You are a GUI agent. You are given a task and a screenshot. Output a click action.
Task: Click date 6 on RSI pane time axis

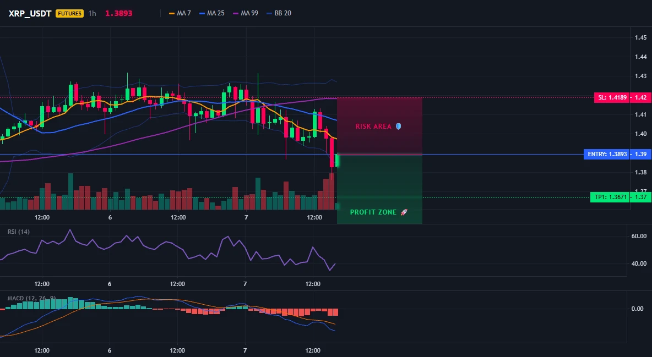click(110, 284)
